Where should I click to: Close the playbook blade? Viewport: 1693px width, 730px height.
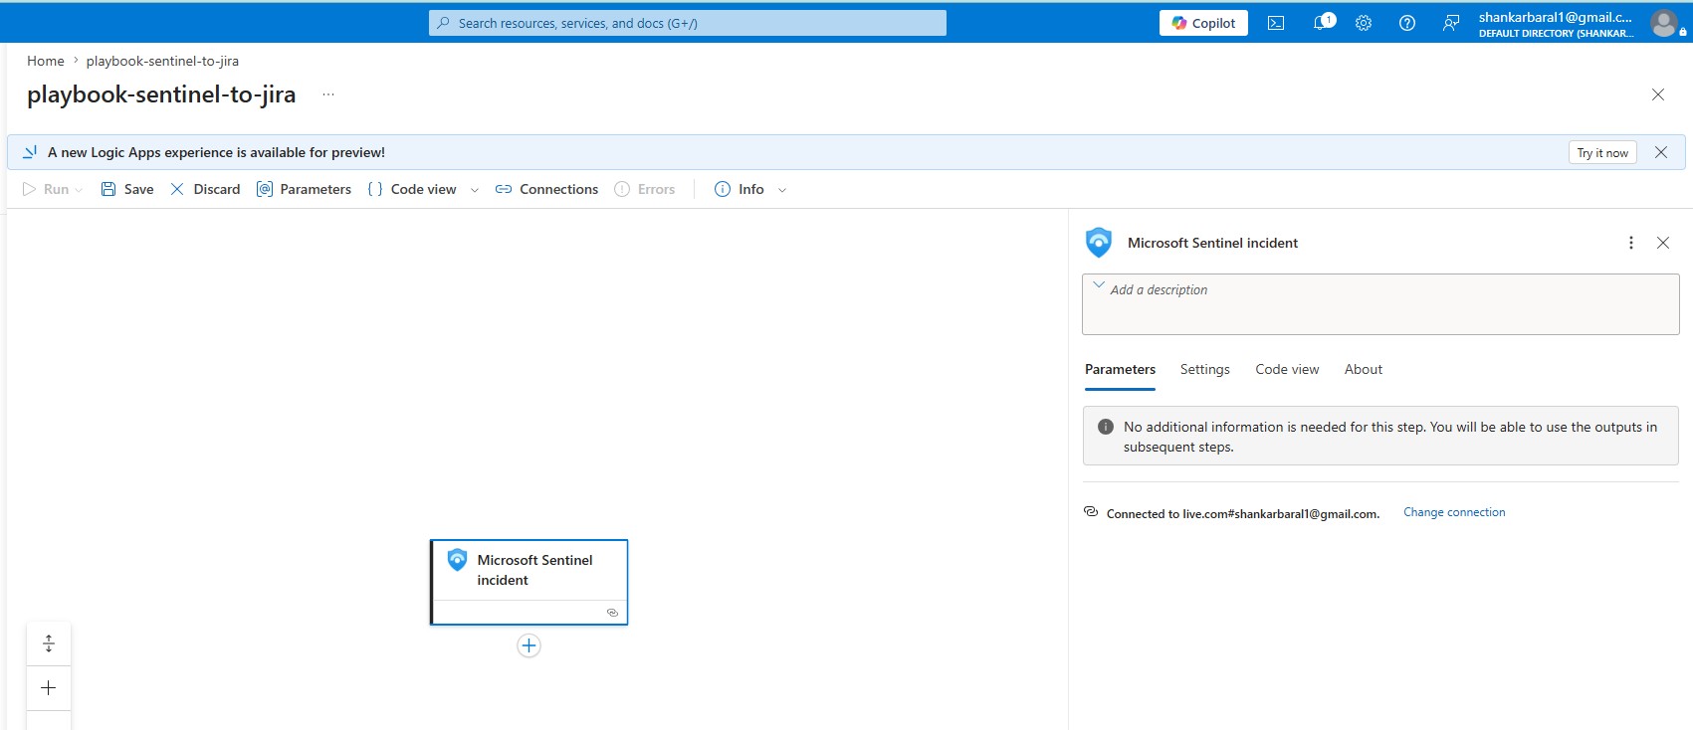click(x=1658, y=94)
